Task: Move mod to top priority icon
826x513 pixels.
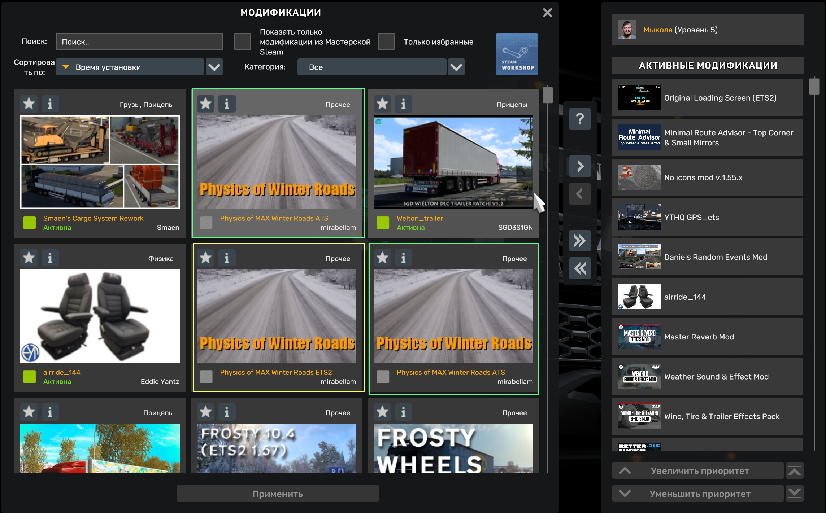Action: [x=795, y=470]
